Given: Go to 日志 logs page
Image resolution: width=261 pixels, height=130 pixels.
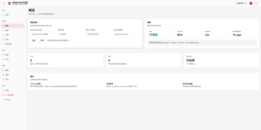Looking at the screenshot, I should point(7,79).
